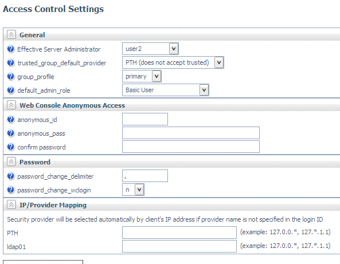Collapse the General section

point(11,34)
